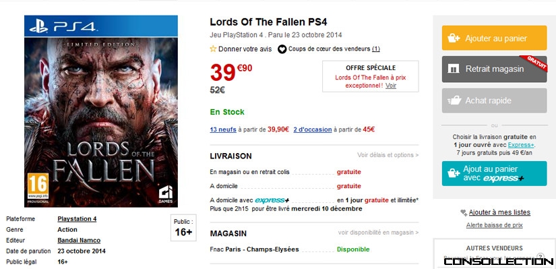Click the Express+ link in delivery text

[521, 145]
